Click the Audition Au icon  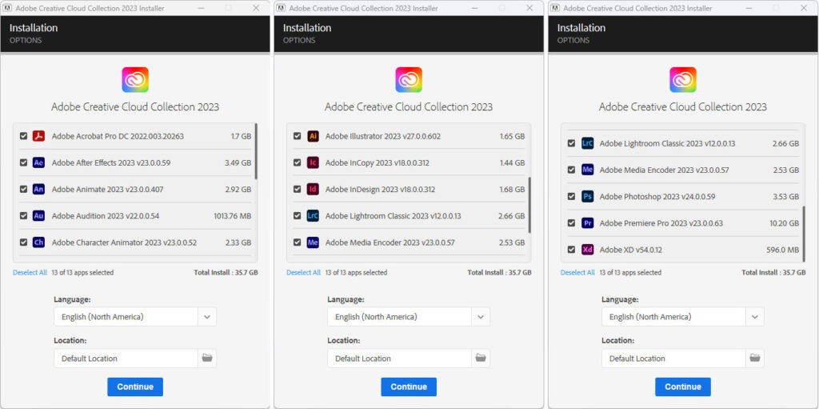coord(38,215)
